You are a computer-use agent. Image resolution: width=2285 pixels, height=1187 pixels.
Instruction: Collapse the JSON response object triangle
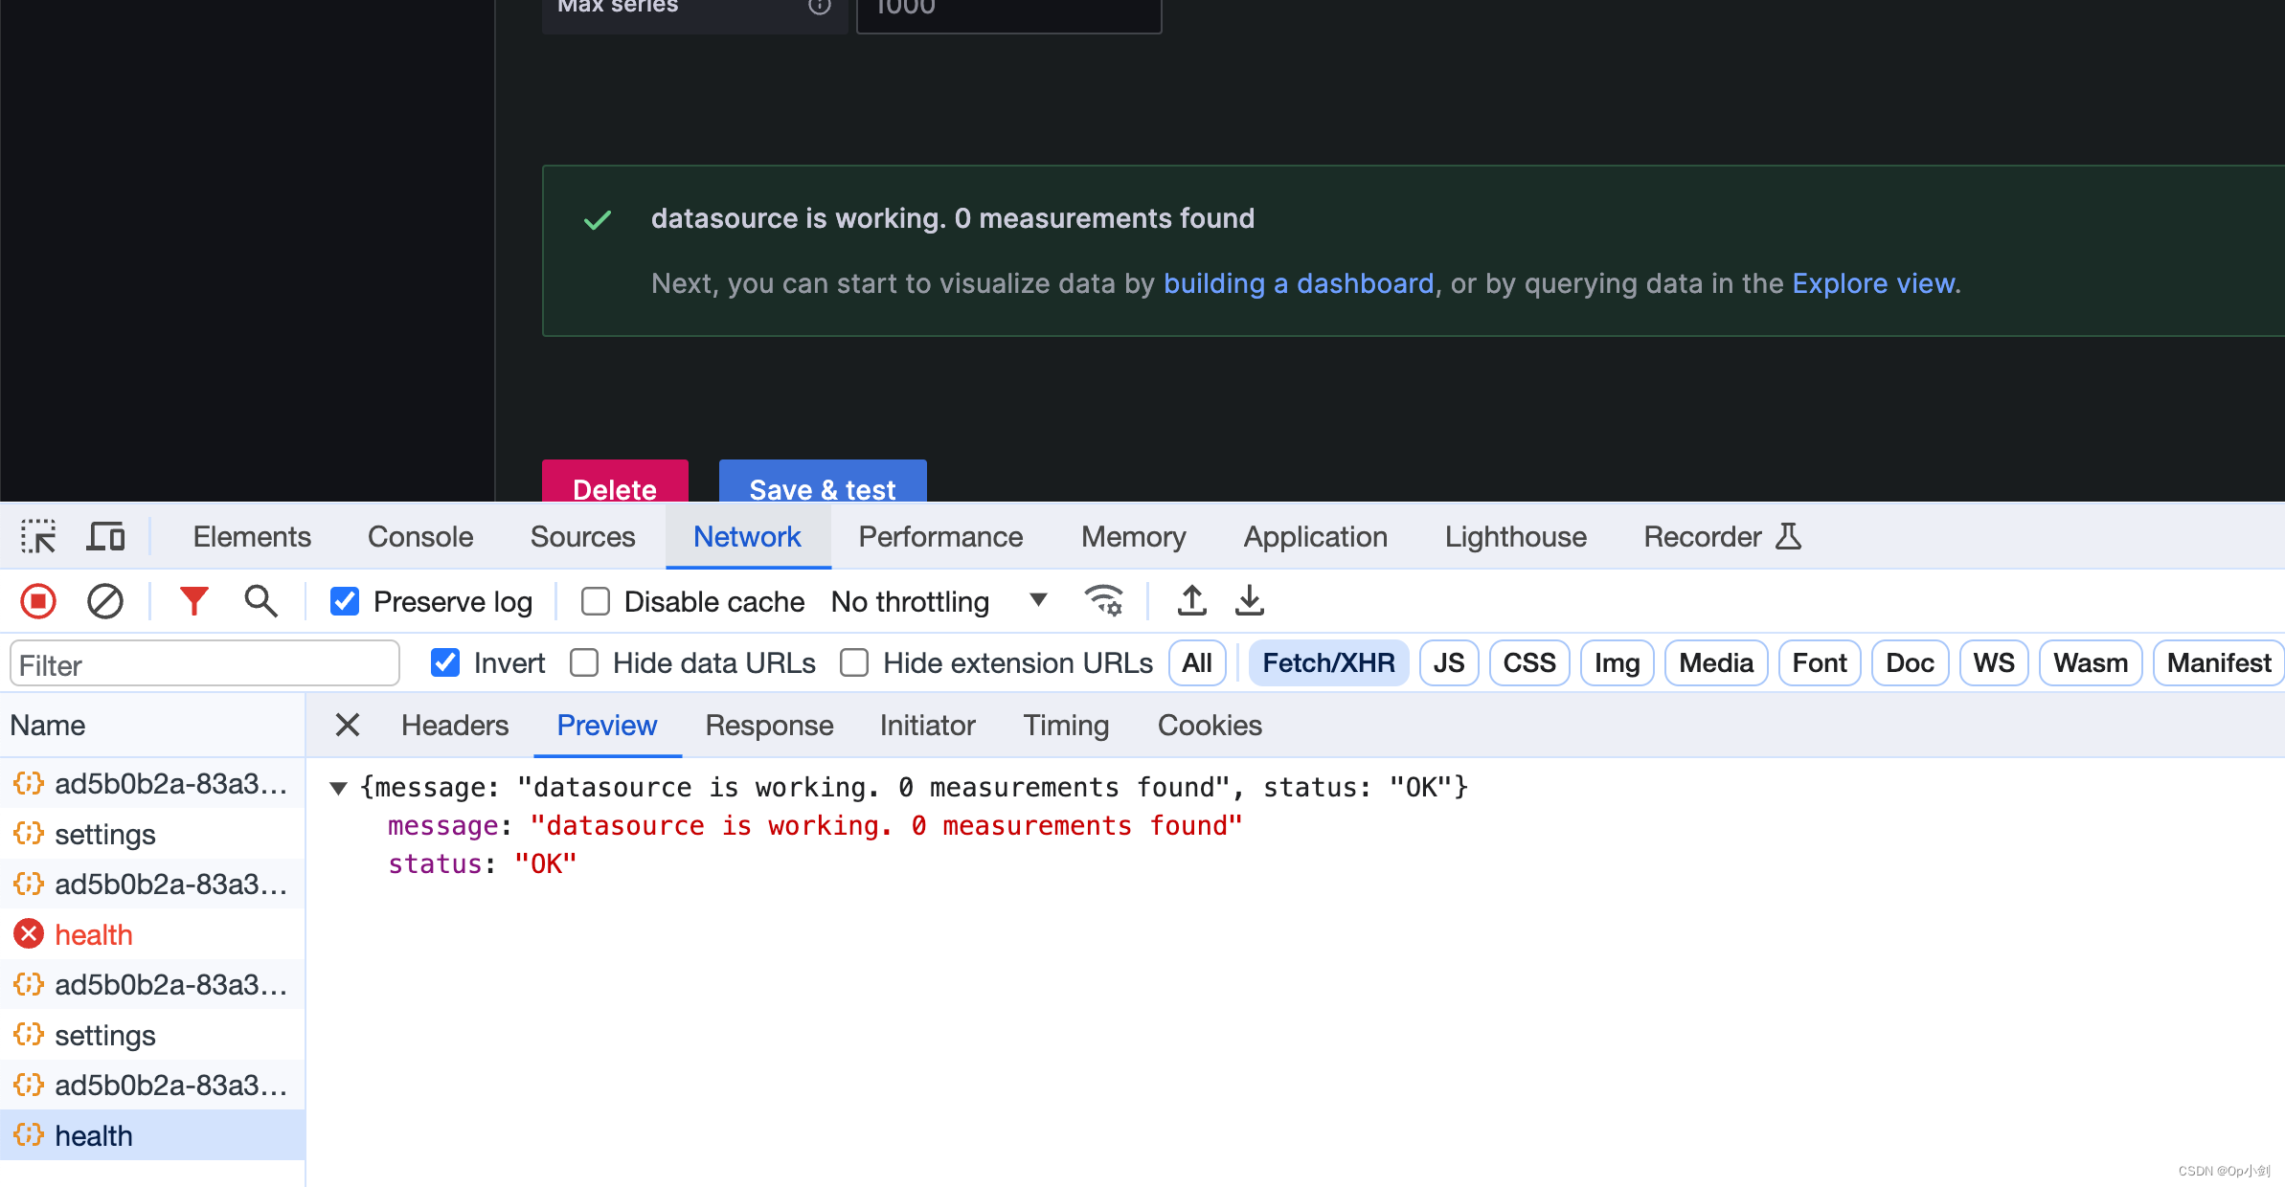point(338,788)
